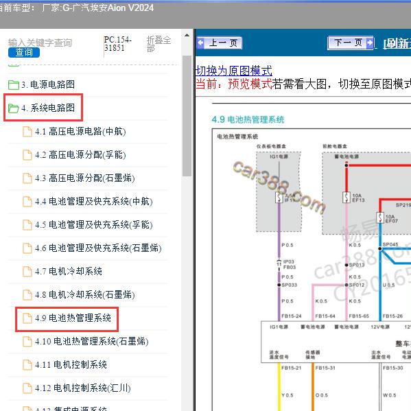411x411 pixels.
Task: Go to next page with 下一页
Action: [x=351, y=43]
